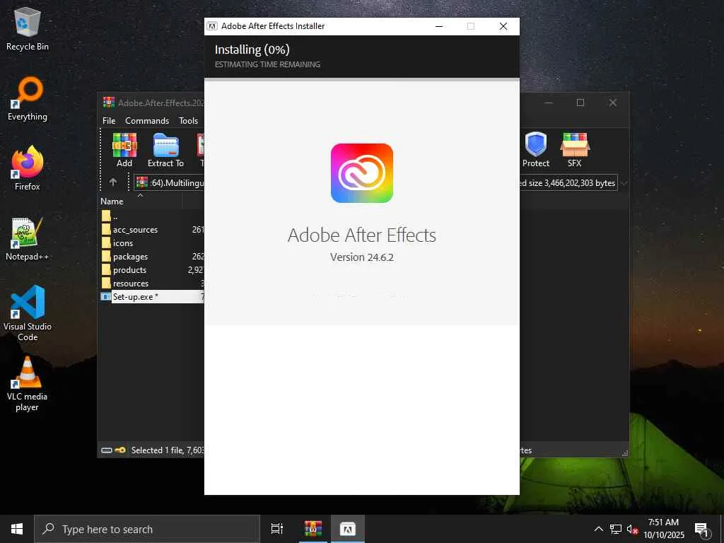724x543 pixels.
Task: Click the installer progress bar
Action: 361,79
